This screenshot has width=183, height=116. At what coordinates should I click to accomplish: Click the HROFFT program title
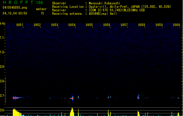18,3
